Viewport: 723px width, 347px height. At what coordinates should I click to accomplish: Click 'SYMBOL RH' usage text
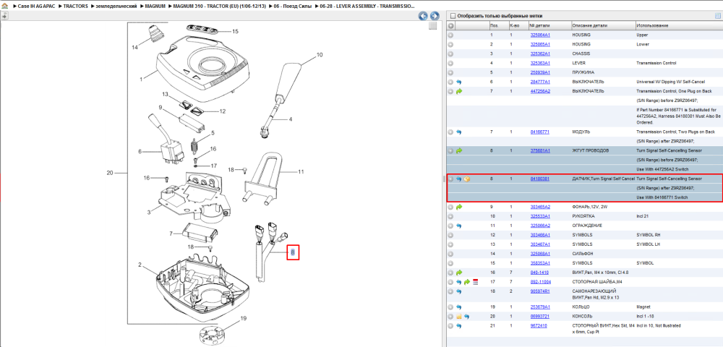tap(647, 235)
